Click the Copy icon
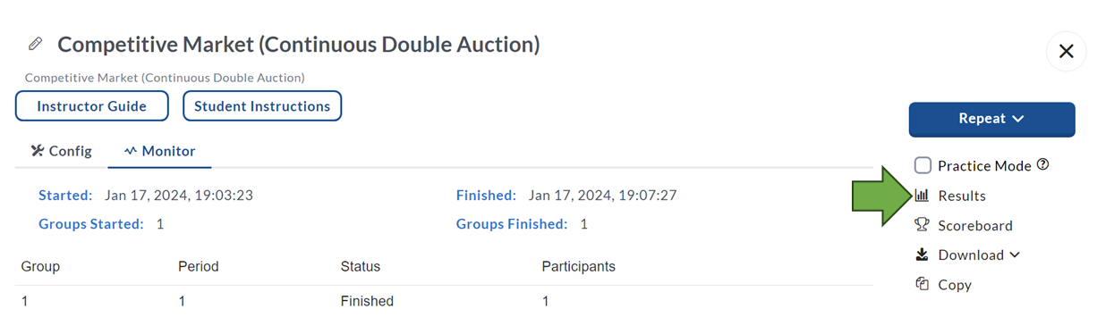 coord(922,284)
